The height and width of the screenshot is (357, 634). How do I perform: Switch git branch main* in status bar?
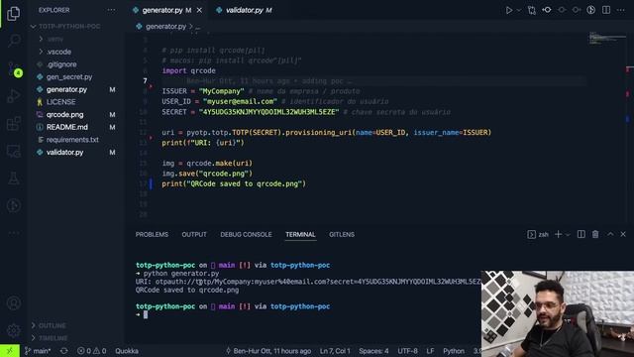click(38, 351)
